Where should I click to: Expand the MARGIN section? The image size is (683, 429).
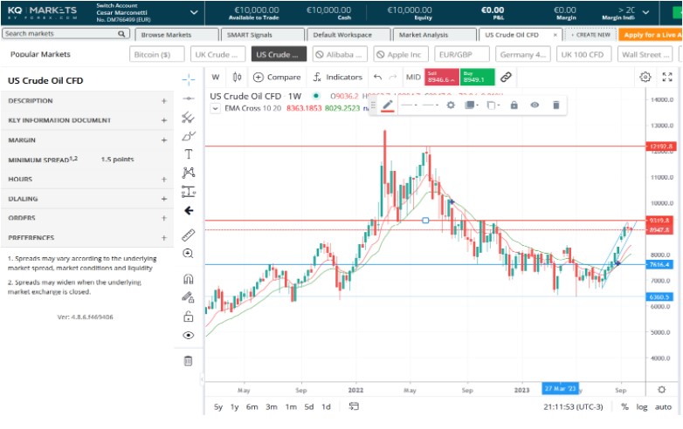87,140
